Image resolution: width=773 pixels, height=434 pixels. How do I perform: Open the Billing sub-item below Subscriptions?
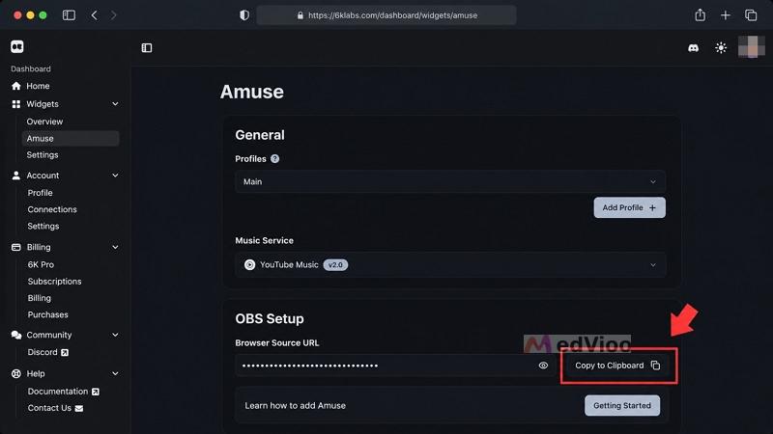(40, 298)
